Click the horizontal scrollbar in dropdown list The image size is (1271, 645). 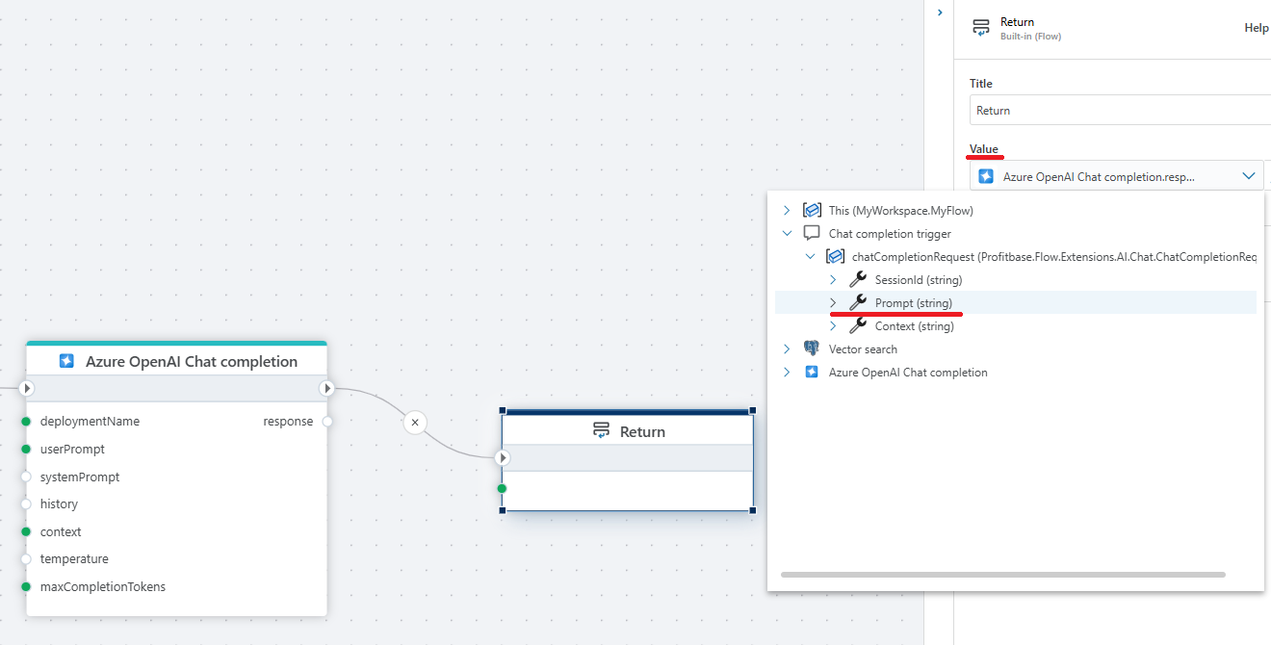[1002, 575]
